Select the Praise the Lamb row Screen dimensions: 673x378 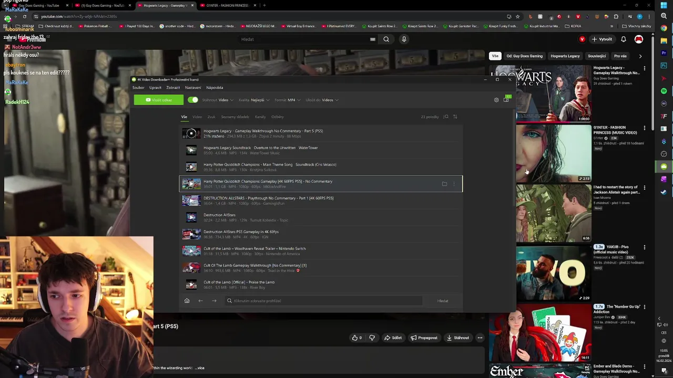coord(321,285)
